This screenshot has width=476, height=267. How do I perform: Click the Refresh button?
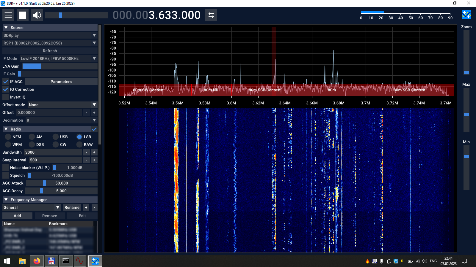[x=50, y=51]
